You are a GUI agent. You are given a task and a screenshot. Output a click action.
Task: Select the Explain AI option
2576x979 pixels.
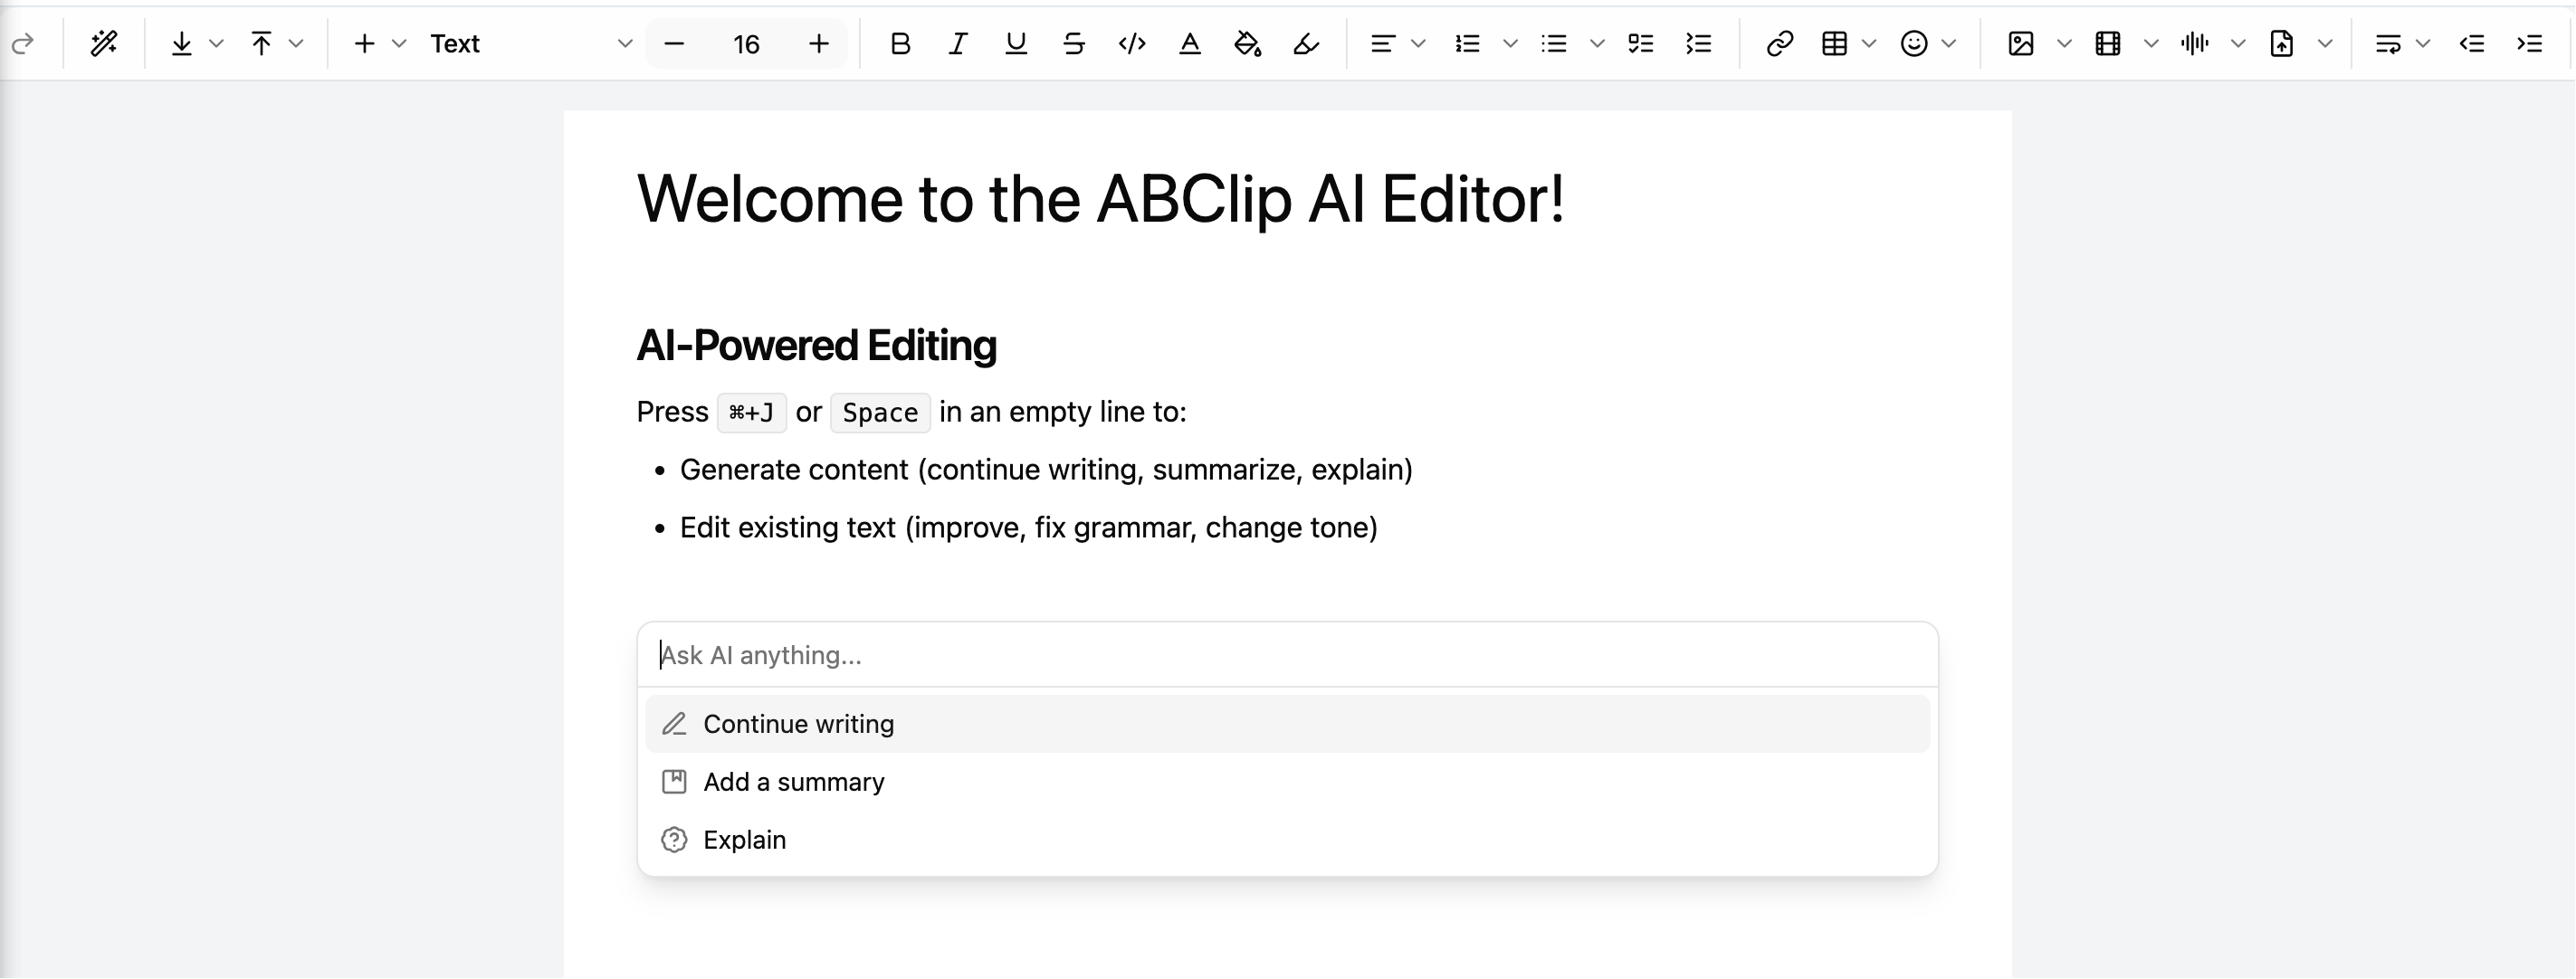[x=744, y=840]
